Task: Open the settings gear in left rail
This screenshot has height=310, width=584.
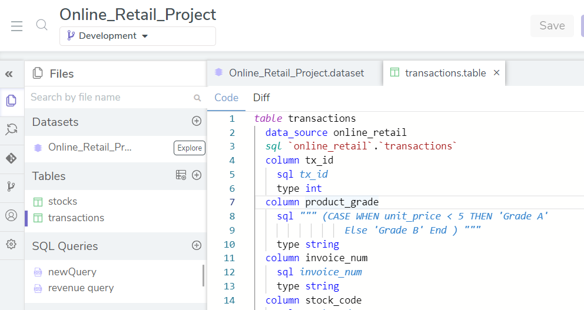Action: click(11, 244)
